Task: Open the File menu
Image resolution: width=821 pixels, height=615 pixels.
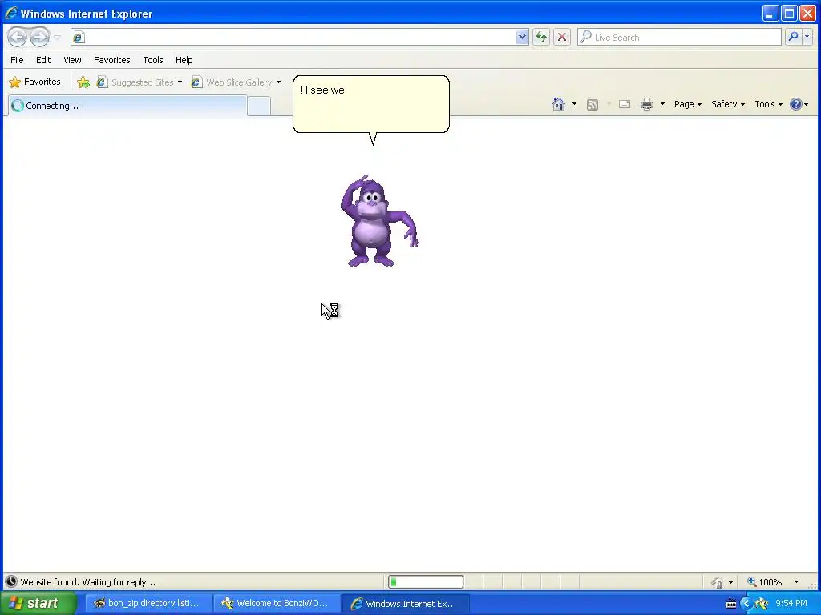Action: pyautogui.click(x=17, y=60)
